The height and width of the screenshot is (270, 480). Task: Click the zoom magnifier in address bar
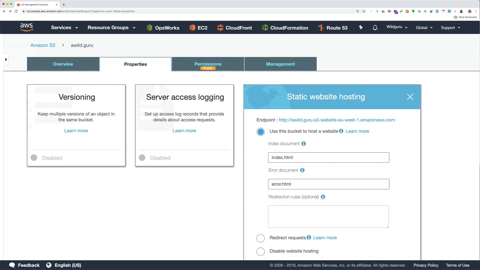[358, 11]
